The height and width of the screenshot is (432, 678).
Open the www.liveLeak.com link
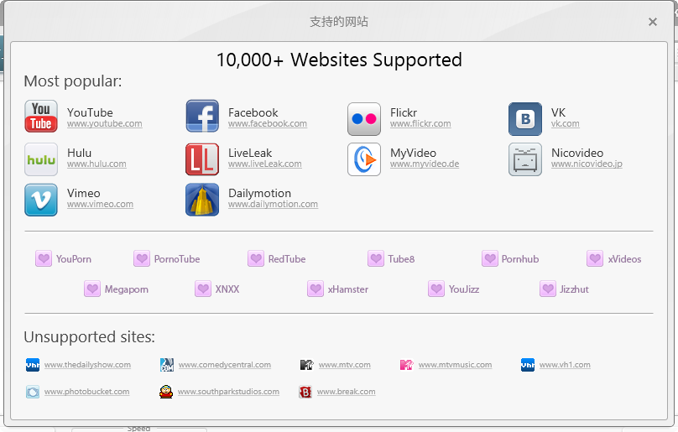pyautogui.click(x=265, y=164)
